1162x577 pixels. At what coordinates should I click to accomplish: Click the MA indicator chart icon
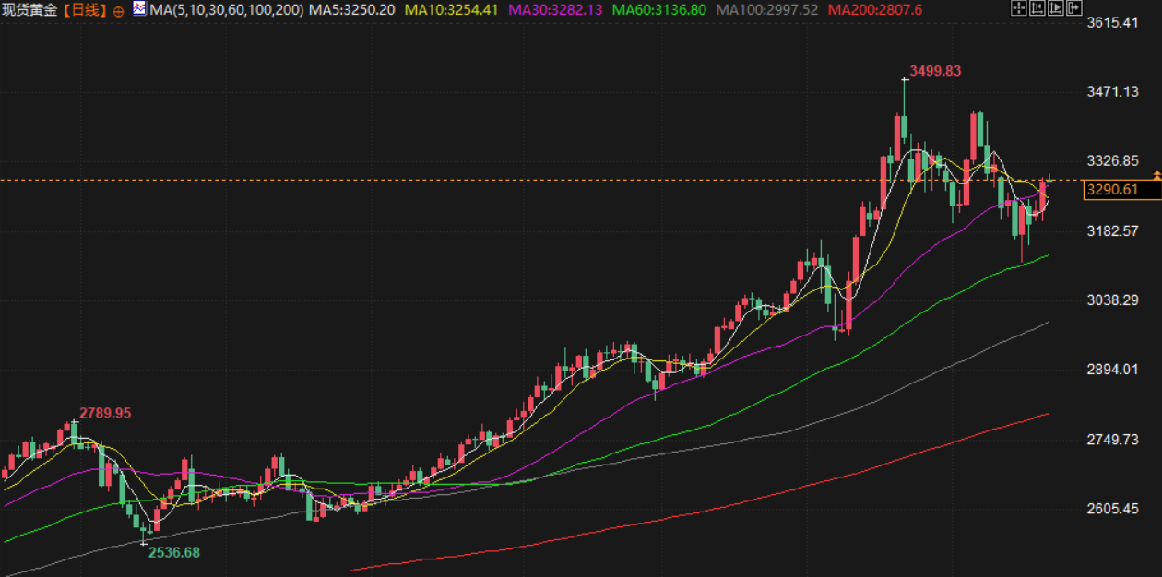coord(139,9)
